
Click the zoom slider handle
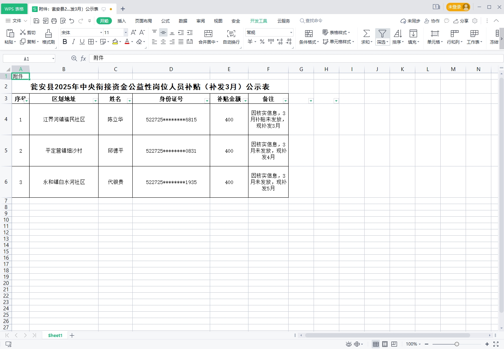click(457, 344)
